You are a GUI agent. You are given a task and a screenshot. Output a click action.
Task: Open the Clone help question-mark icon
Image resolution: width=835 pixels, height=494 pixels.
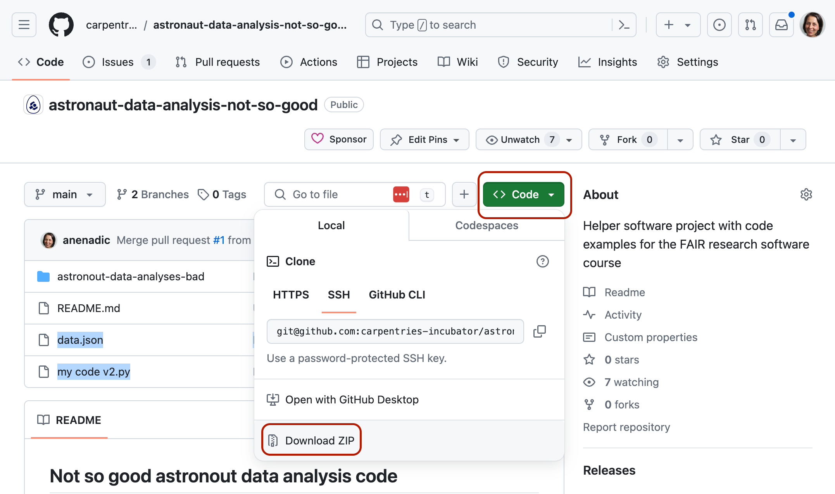pyautogui.click(x=542, y=261)
